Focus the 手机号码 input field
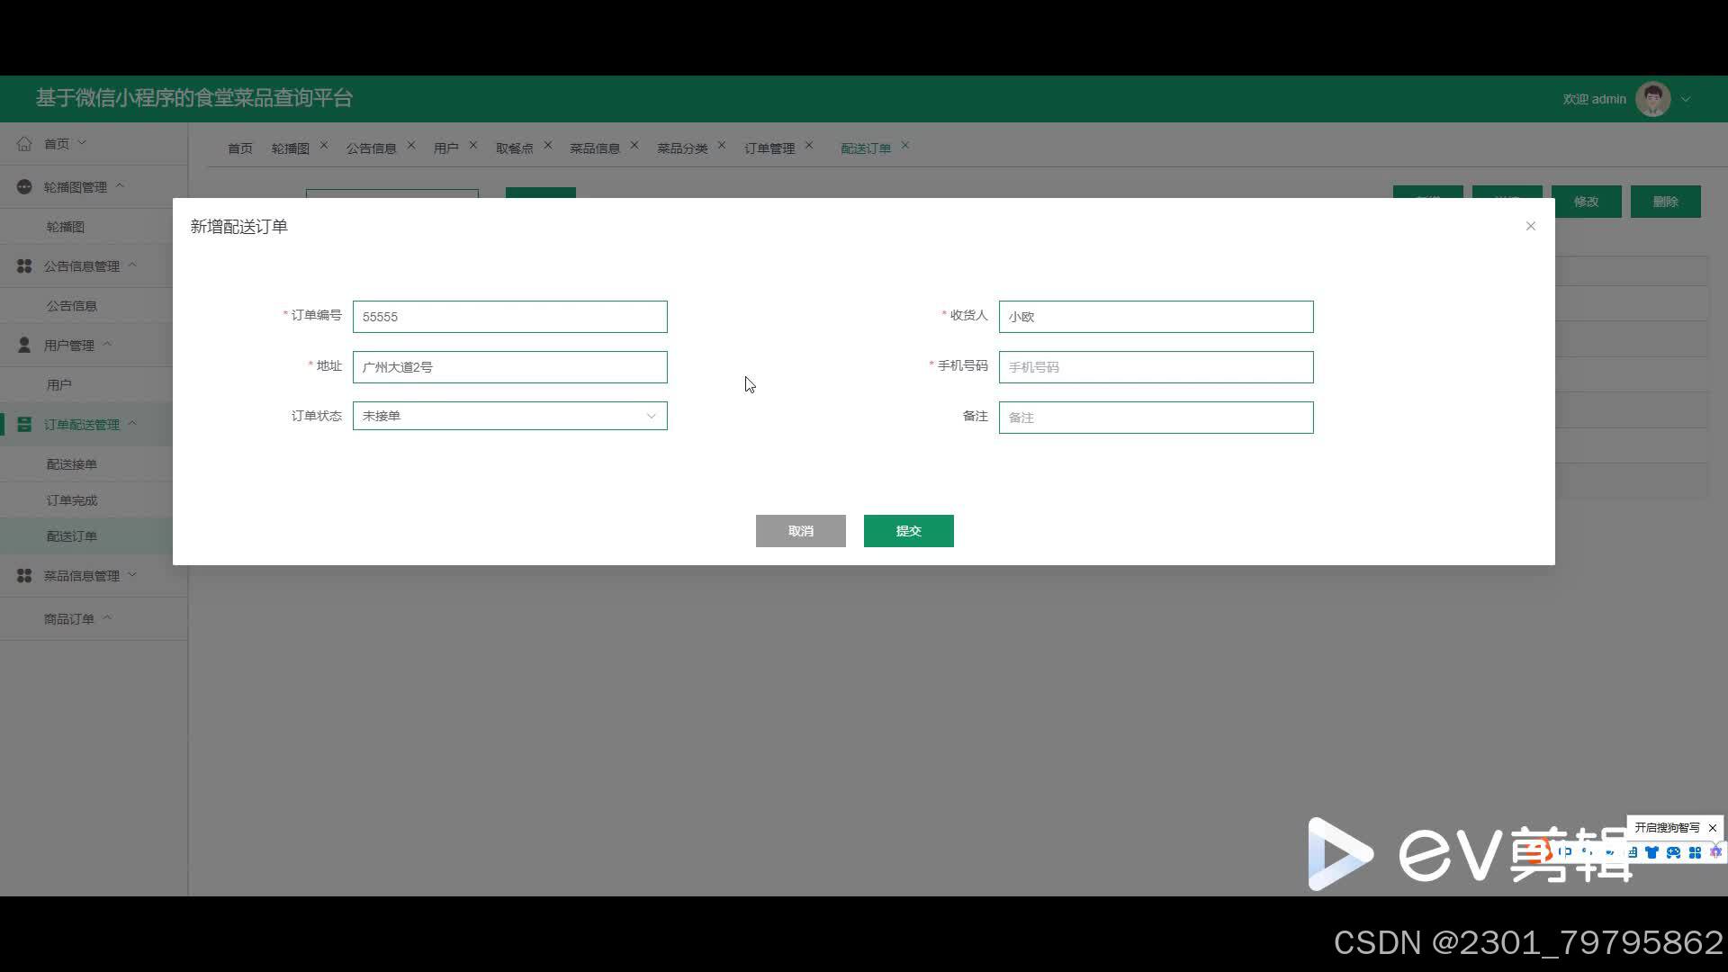Image resolution: width=1728 pixels, height=972 pixels. 1156,367
